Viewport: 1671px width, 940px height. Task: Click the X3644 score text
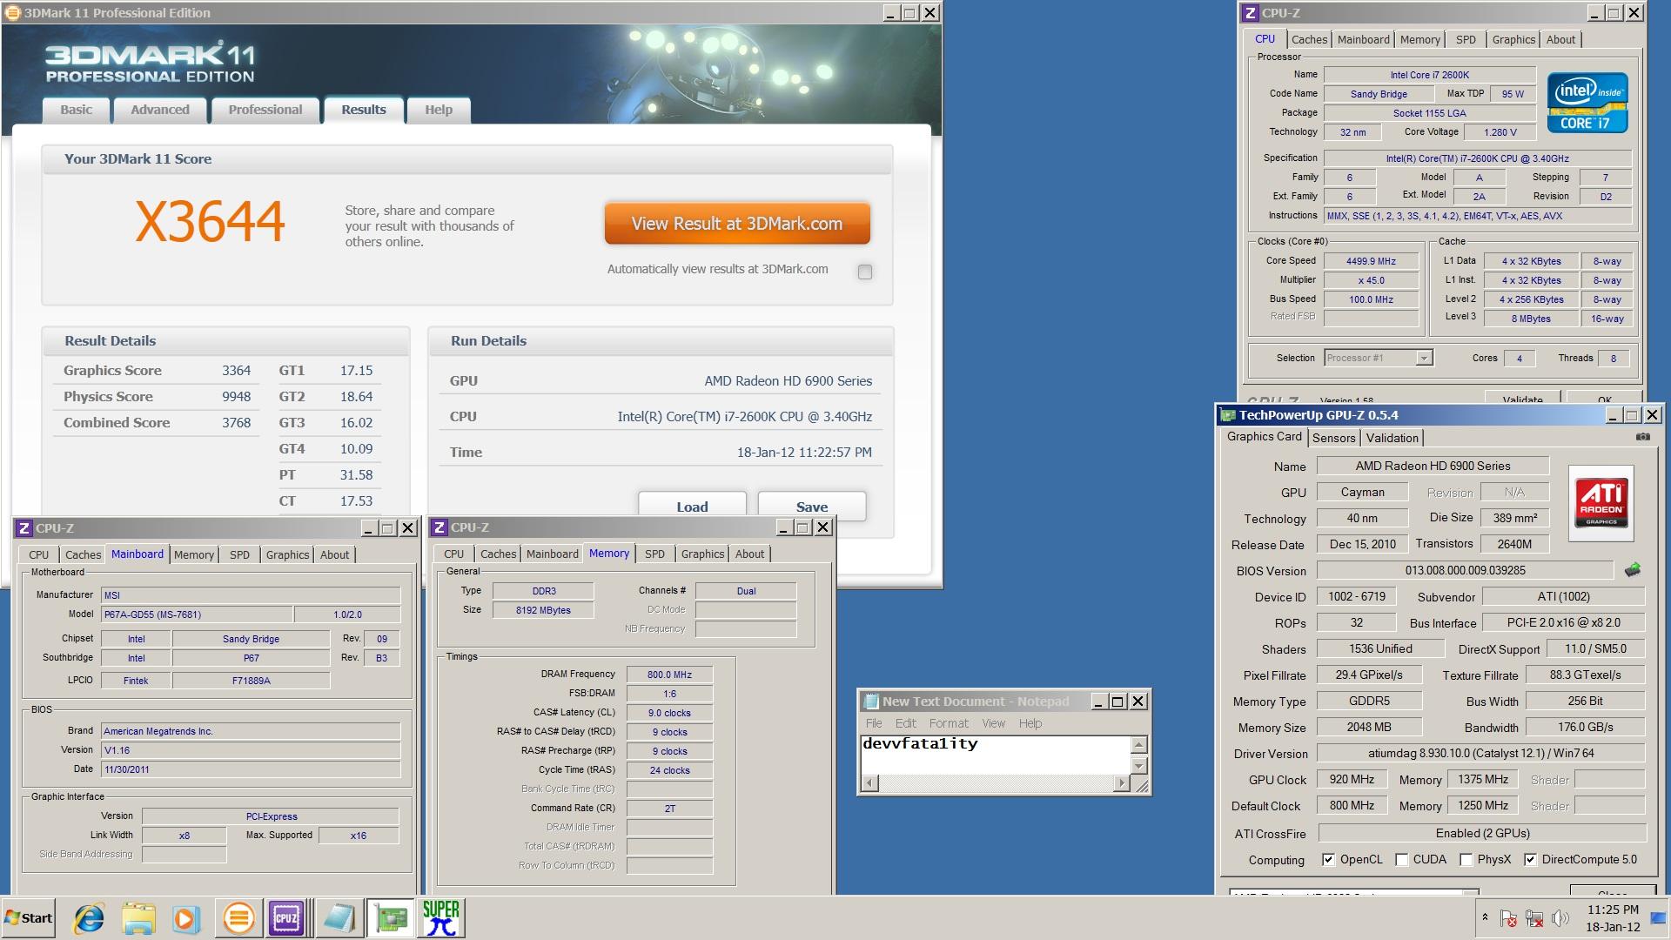coord(210,221)
